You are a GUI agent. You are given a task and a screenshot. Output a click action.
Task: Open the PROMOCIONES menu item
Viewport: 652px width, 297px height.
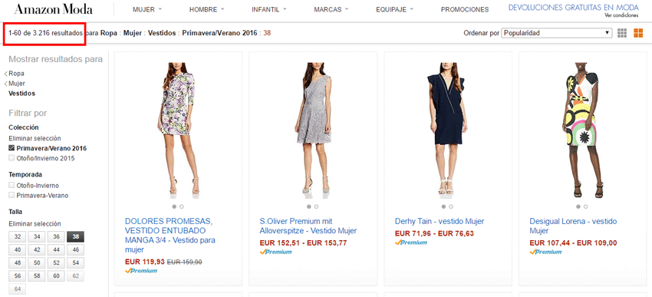coord(465,9)
